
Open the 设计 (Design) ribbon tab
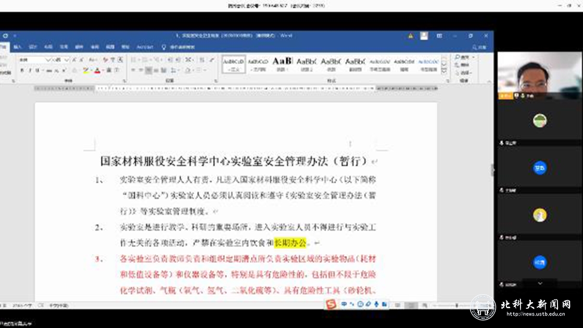coord(33,47)
